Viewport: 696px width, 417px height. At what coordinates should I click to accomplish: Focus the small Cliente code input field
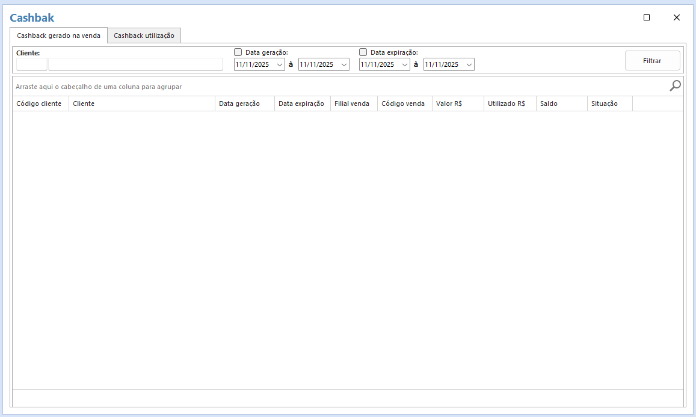tap(31, 64)
